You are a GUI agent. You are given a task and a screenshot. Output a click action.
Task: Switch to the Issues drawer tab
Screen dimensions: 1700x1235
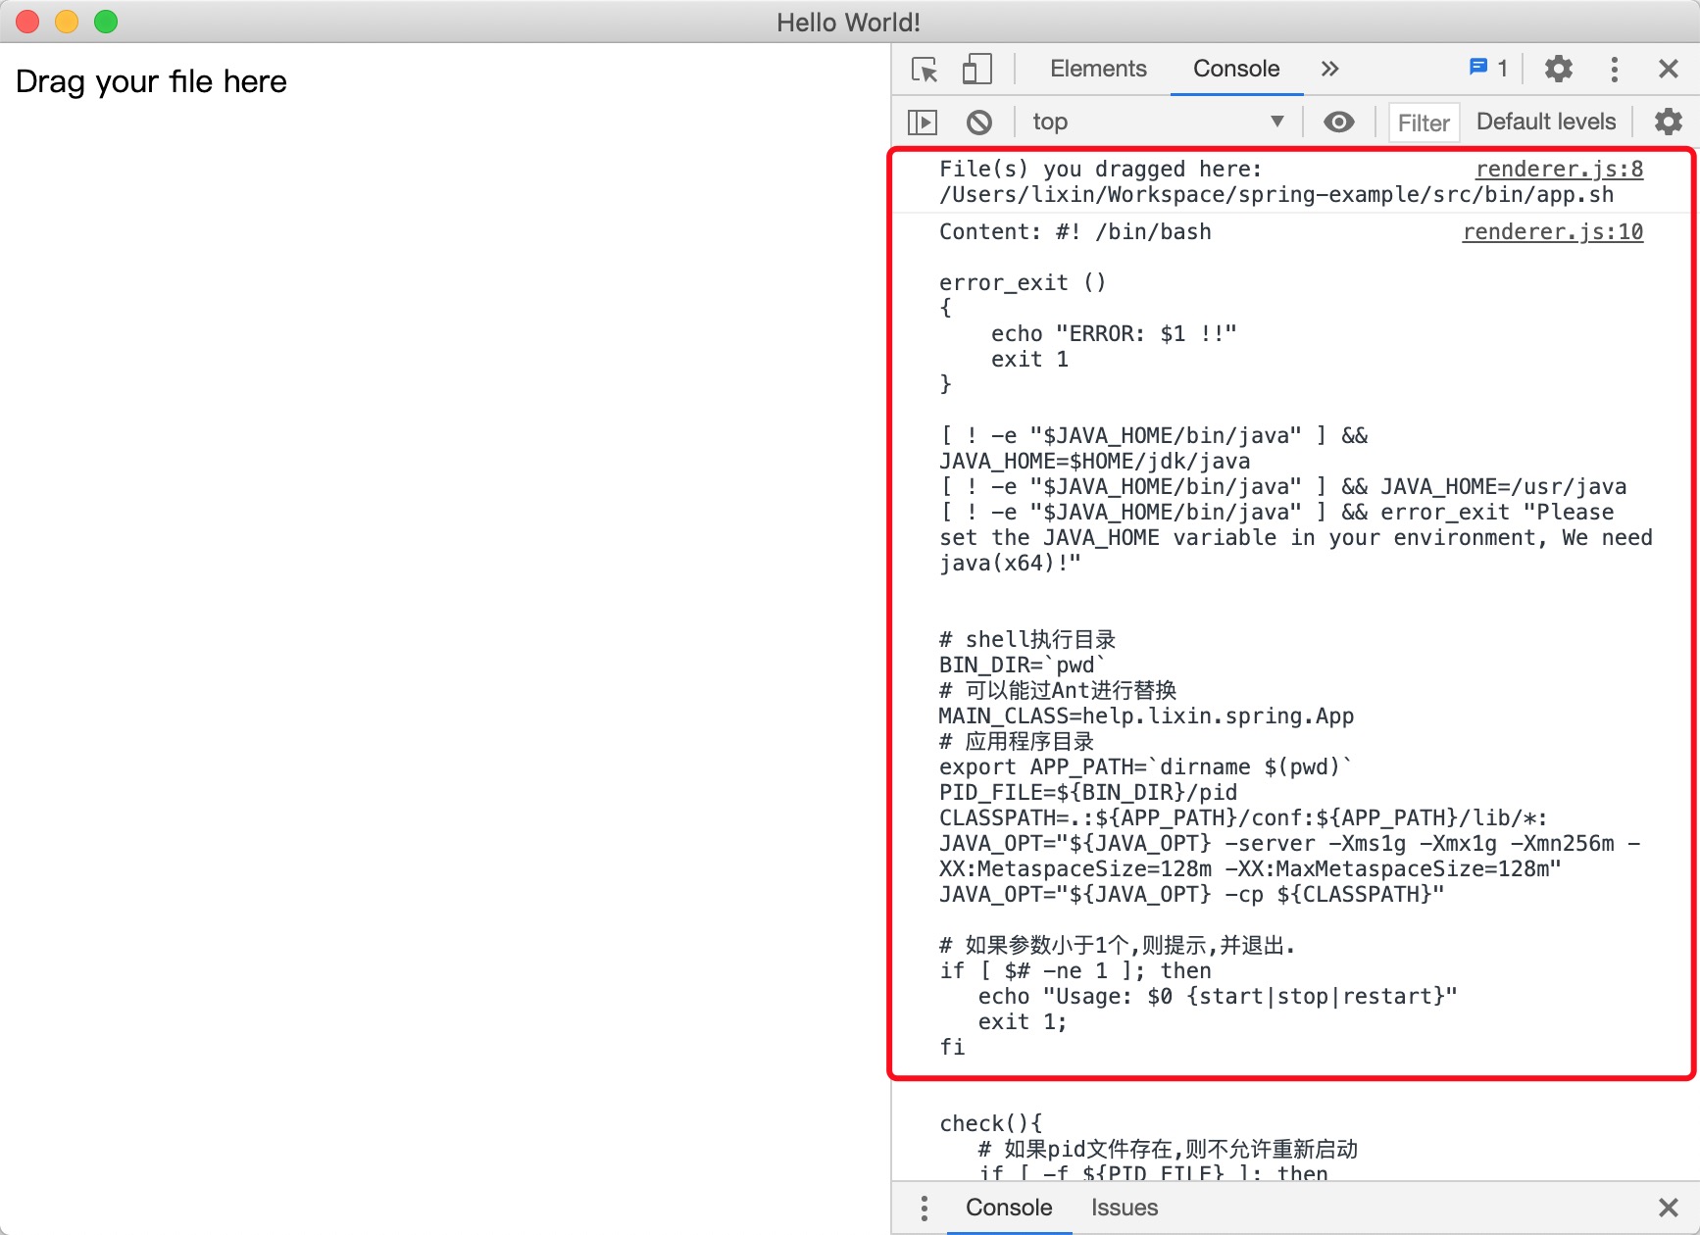click(1125, 1208)
